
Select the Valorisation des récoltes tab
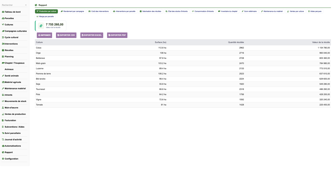click(151, 11)
